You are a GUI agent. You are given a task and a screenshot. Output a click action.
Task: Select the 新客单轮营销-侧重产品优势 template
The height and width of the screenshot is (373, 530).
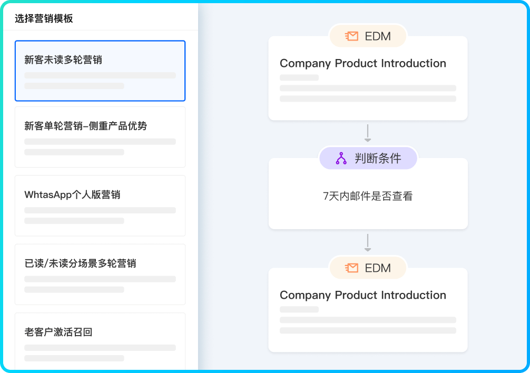click(x=100, y=137)
